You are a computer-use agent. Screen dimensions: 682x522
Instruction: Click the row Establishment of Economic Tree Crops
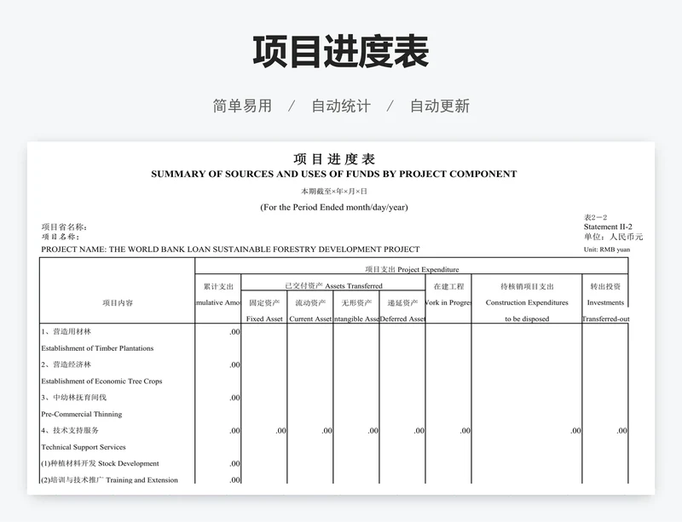tap(101, 381)
